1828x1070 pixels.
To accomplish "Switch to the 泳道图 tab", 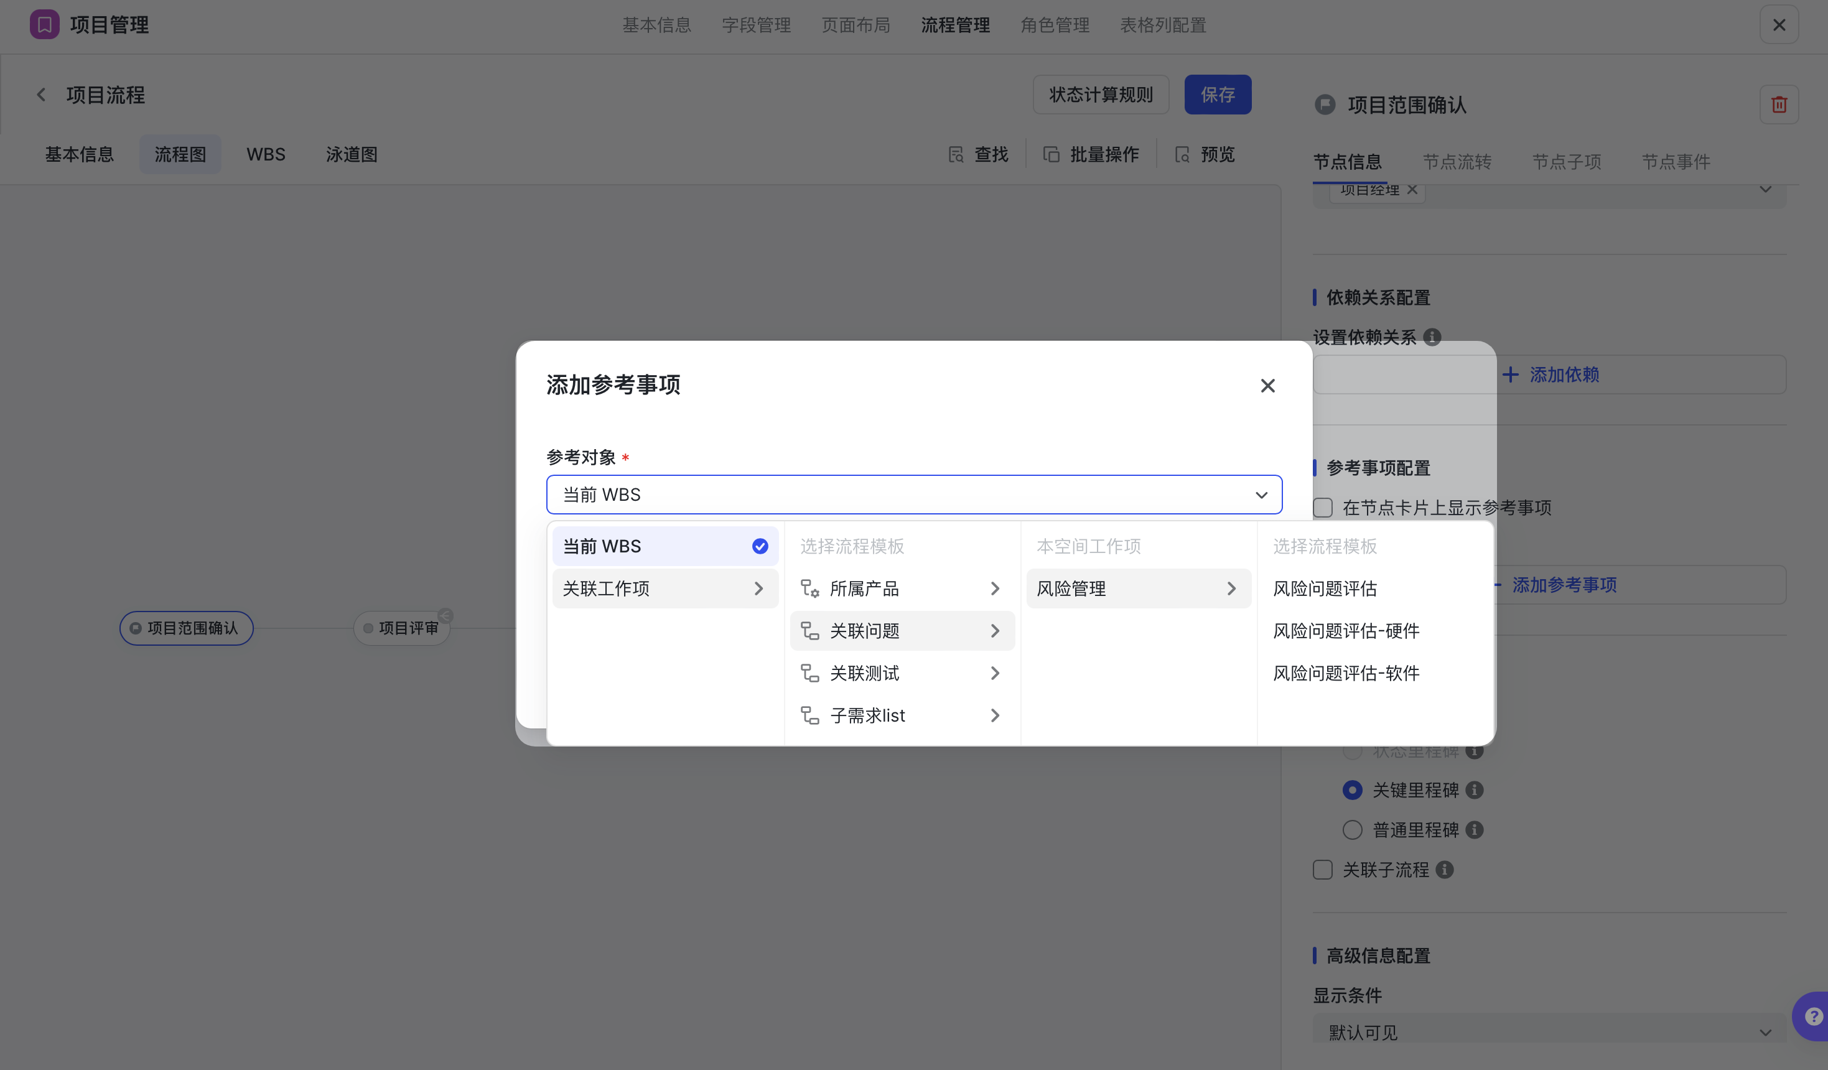I will [351, 154].
